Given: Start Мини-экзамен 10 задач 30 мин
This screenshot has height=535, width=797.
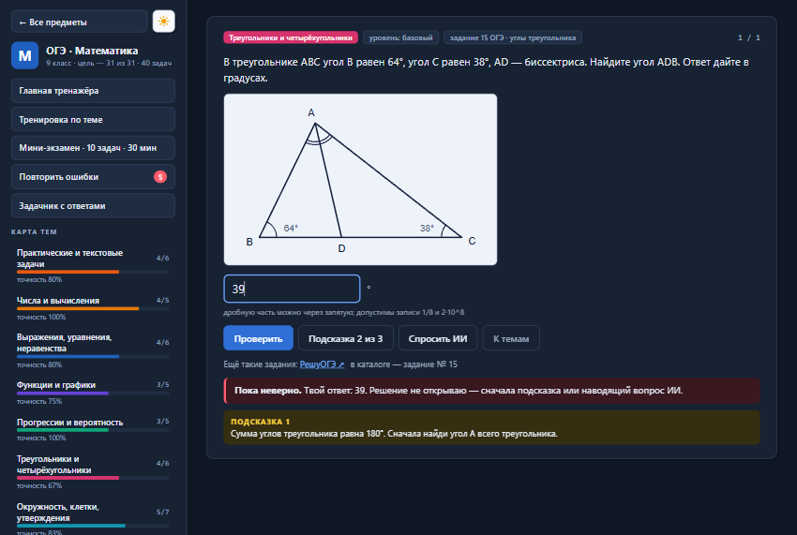Looking at the screenshot, I should (93, 148).
